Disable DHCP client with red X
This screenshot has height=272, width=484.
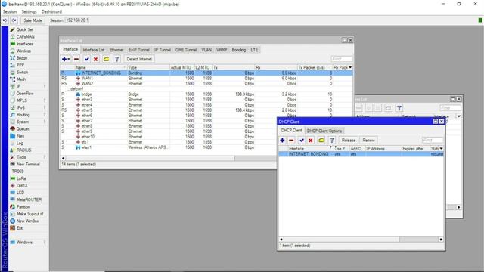[311, 141]
